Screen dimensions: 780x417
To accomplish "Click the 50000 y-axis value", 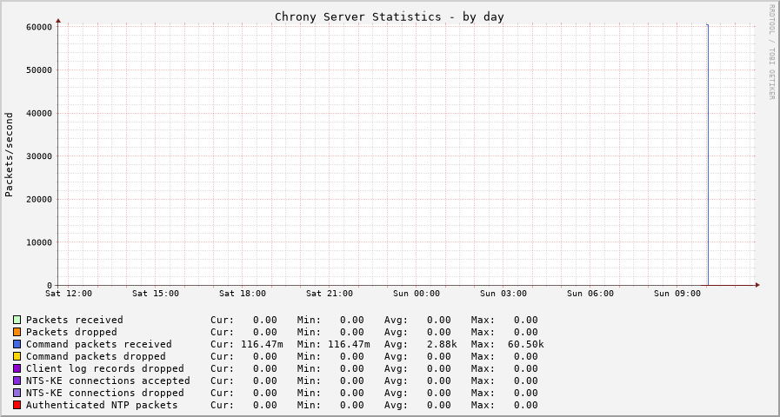I will [x=39, y=70].
